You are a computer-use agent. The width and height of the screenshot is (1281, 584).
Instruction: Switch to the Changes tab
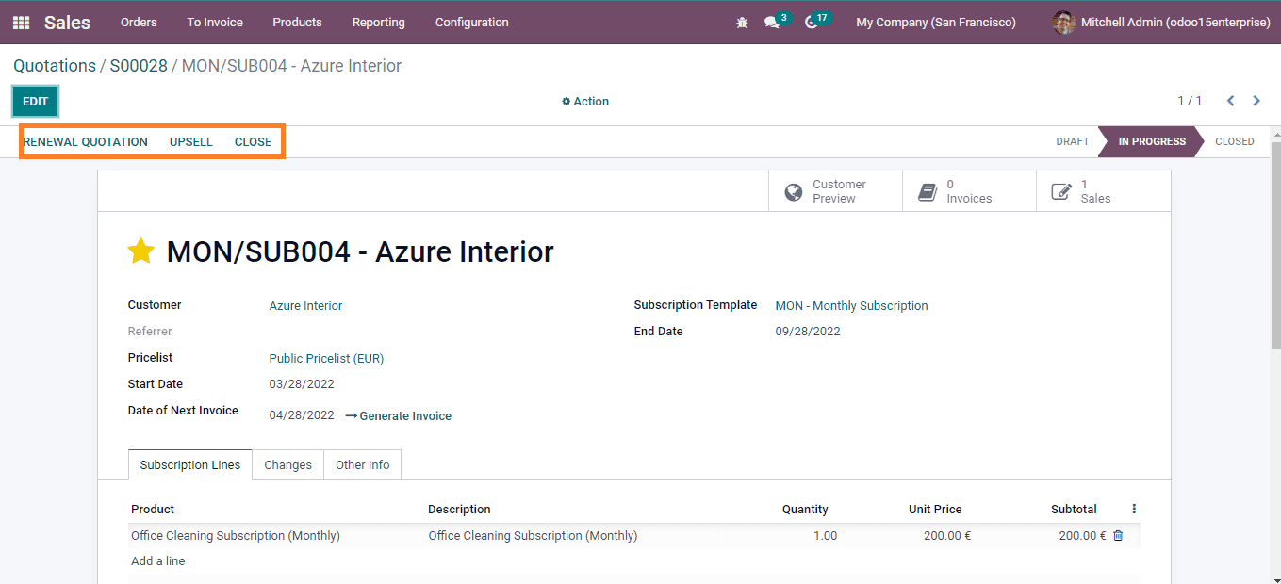click(287, 465)
